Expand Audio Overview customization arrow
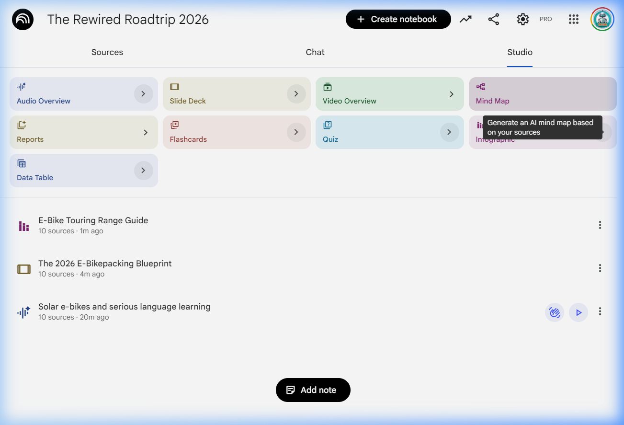Image resolution: width=624 pixels, height=425 pixels. [143, 94]
